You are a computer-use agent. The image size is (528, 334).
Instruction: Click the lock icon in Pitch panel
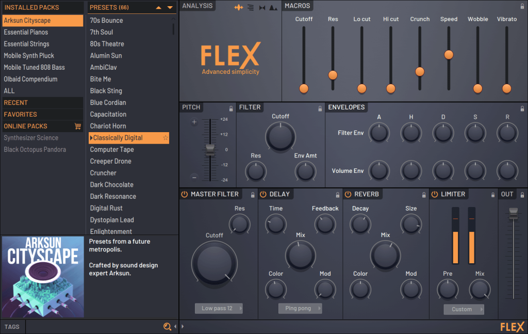pos(231,108)
